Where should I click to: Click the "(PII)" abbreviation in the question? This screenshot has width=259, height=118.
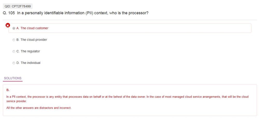pyautogui.click(x=89, y=13)
